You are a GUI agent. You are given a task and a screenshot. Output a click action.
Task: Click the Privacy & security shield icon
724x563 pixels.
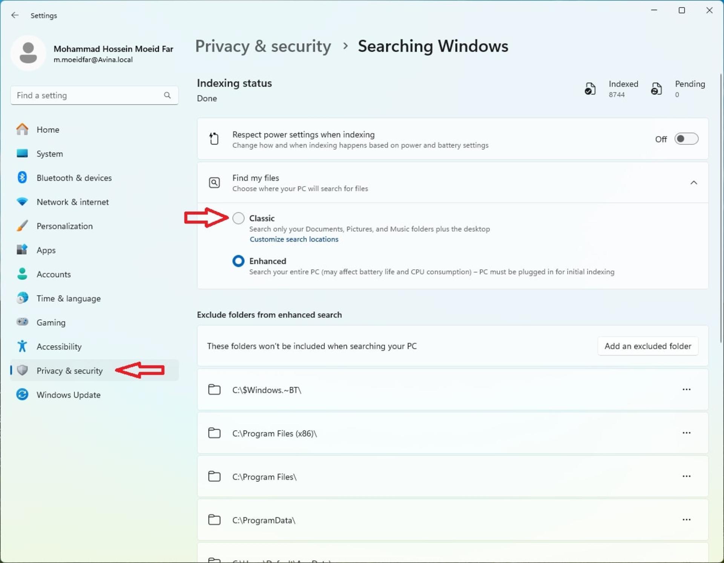click(22, 370)
